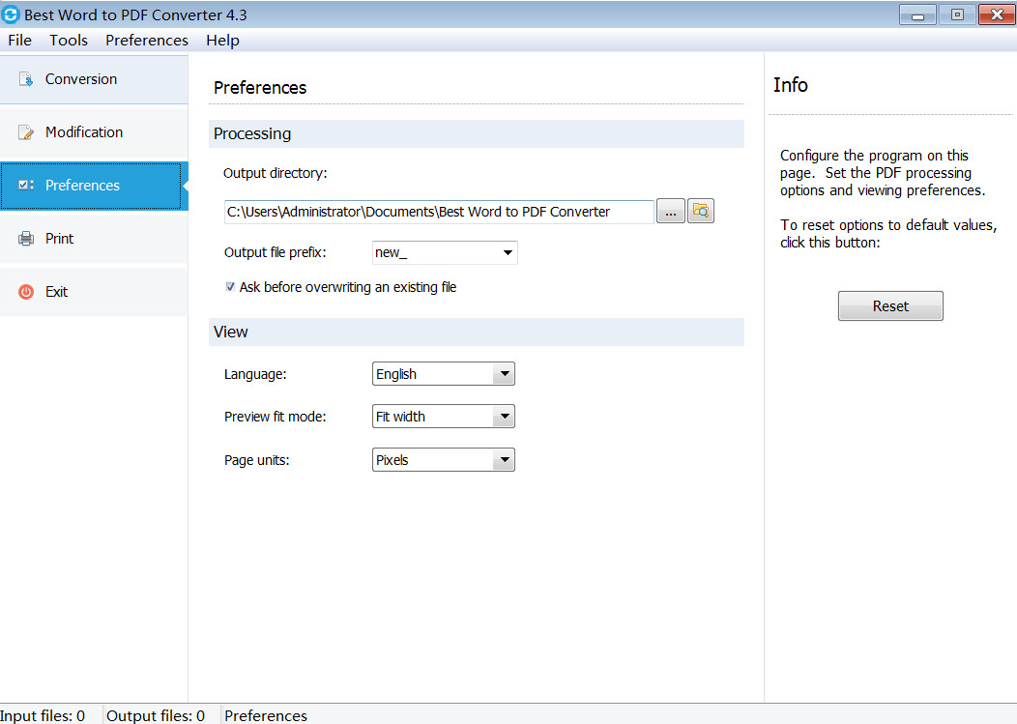The height and width of the screenshot is (724, 1017).
Task: Click the 'Info' panel heading
Action: (x=791, y=85)
